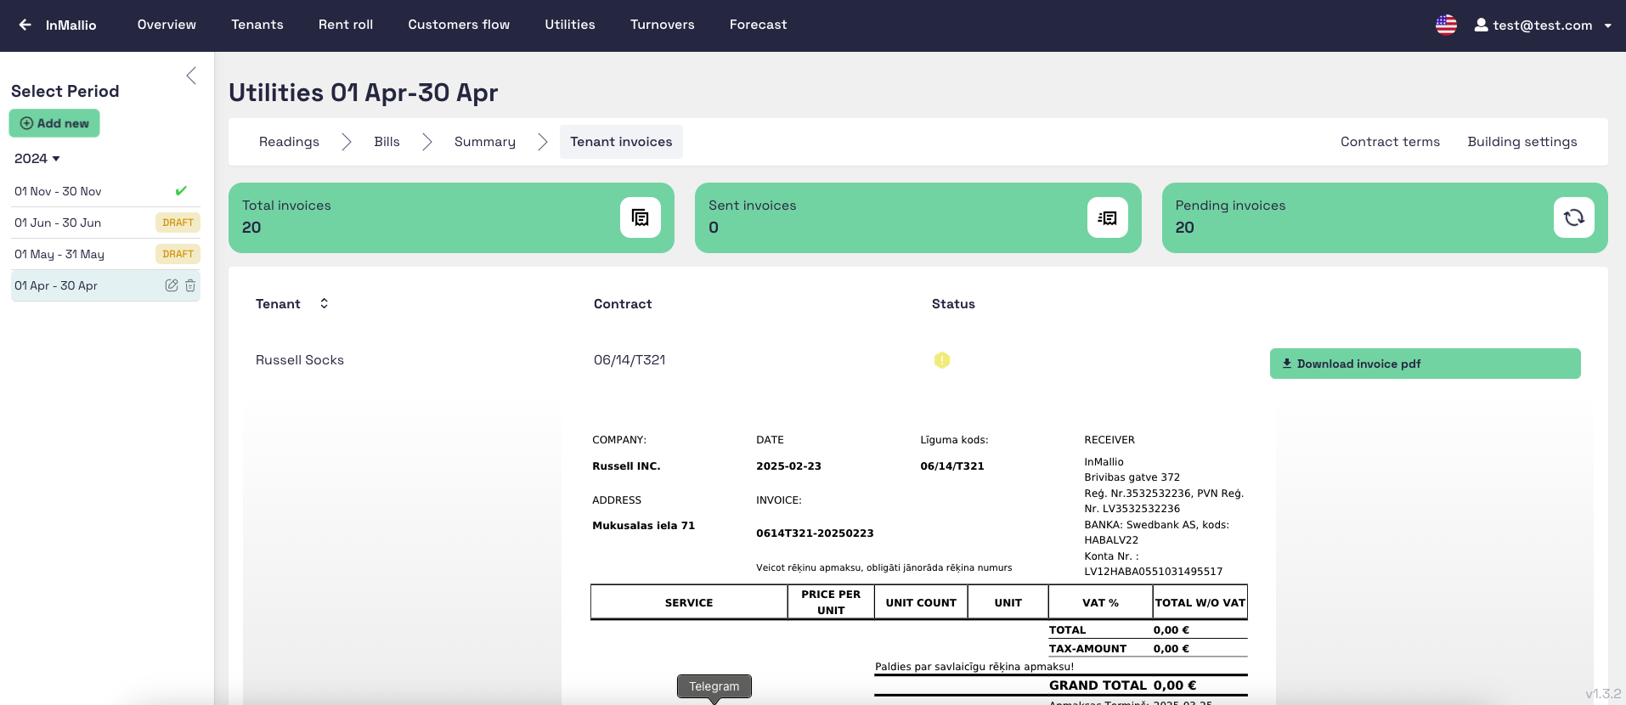Click the DRAFT badge for 01 Jun - 30 Jun
The width and height of the screenshot is (1626, 705).
coord(178,223)
